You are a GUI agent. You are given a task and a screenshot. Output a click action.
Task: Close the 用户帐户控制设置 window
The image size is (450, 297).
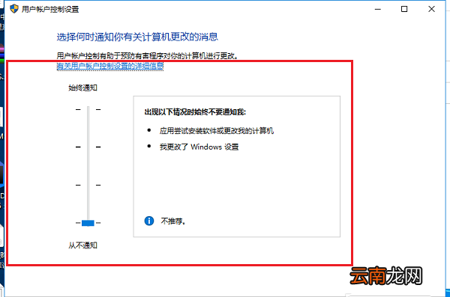point(431,9)
